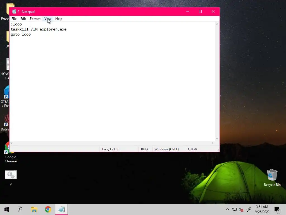The height and width of the screenshot is (215, 286).
Task: Click the Notepad icon in title bar
Action: point(14,11)
